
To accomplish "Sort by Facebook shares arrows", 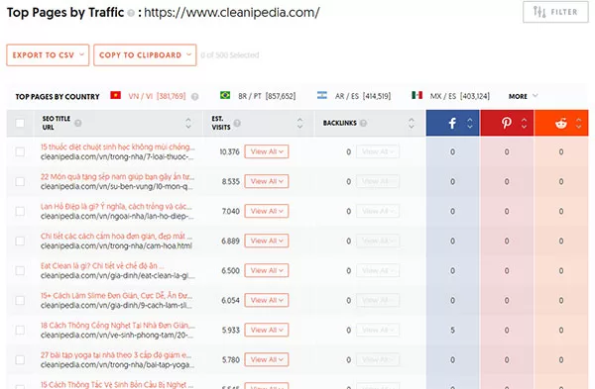I will pyautogui.click(x=470, y=123).
